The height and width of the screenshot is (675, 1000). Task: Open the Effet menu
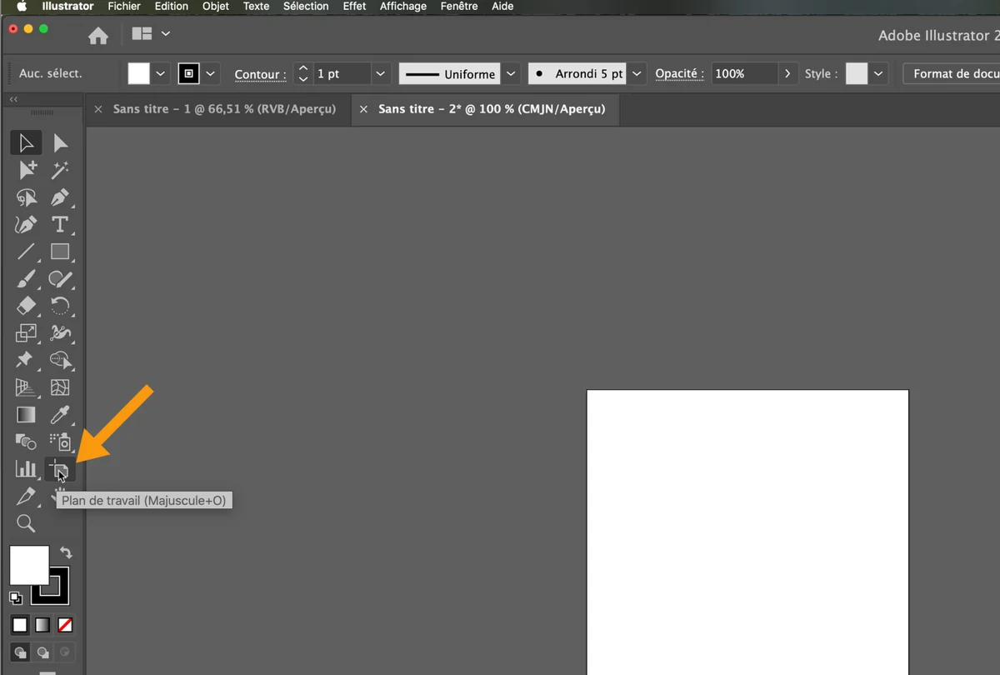tap(354, 6)
